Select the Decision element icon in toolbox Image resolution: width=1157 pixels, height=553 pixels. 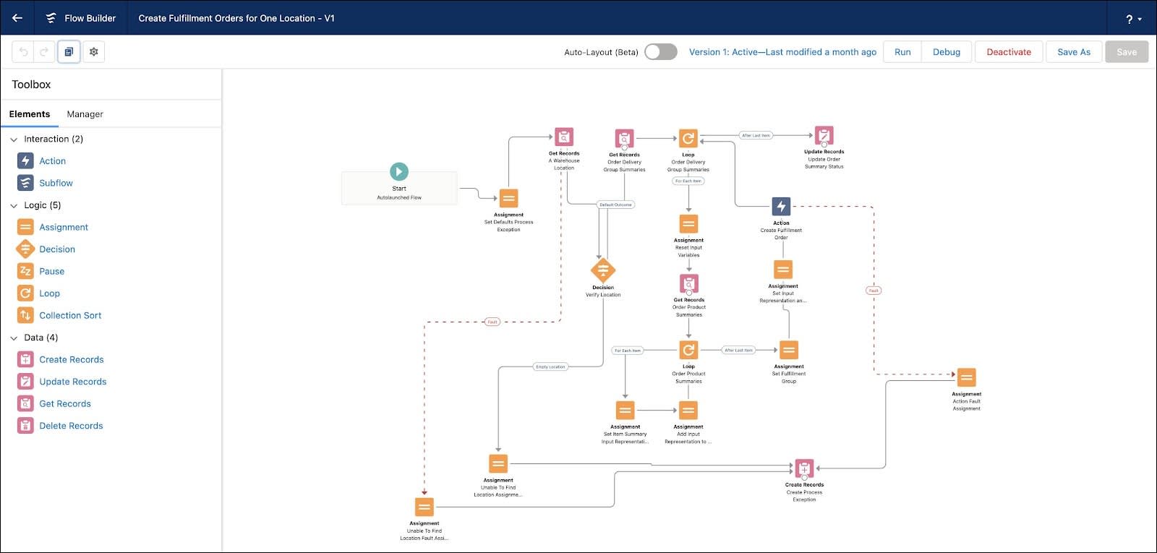25,249
